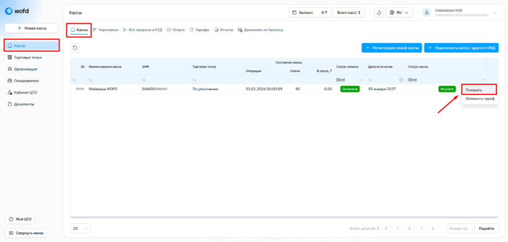Switch to Все запросы в КГД tab
Image resolution: width=508 pixels, height=242 pixels.
click(143, 30)
